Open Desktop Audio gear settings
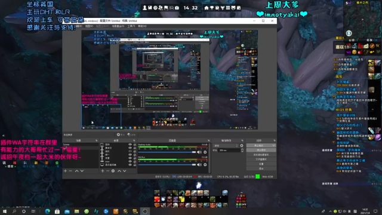Image resolution: width=382 pixels, height=215 pixels. [x=205, y=152]
